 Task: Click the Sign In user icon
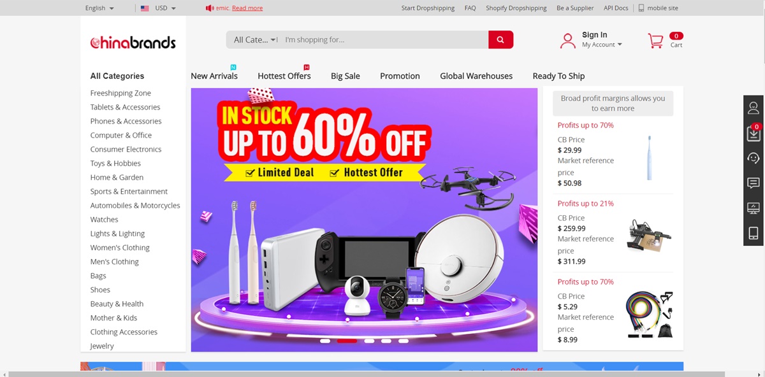click(x=567, y=41)
